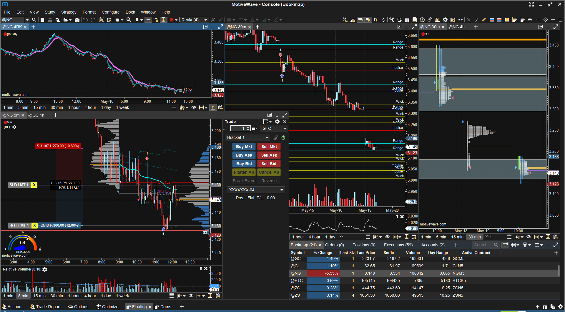565x312 pixels.
Task: Open the GTC time-in-force dropdown
Action: tap(274, 128)
